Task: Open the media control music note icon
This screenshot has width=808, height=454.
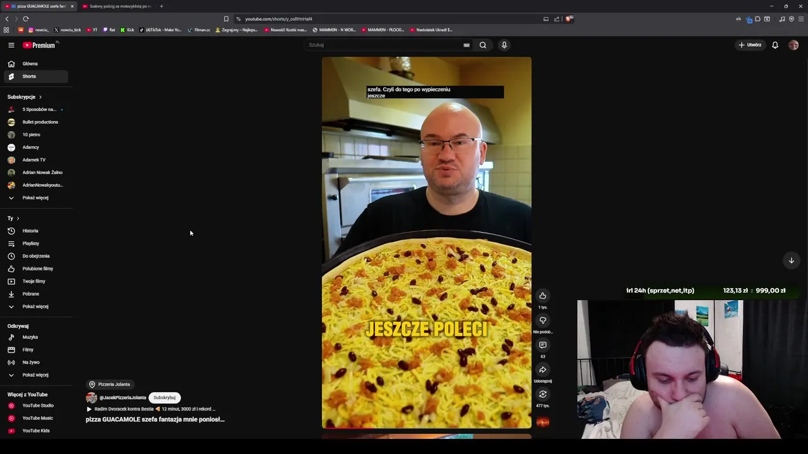Action: coord(782,19)
